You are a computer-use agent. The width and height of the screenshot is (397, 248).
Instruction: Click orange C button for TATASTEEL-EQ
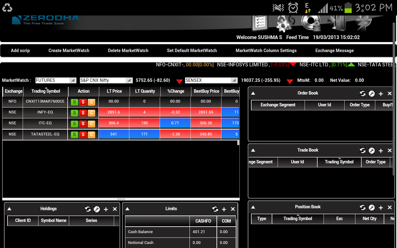(91, 135)
